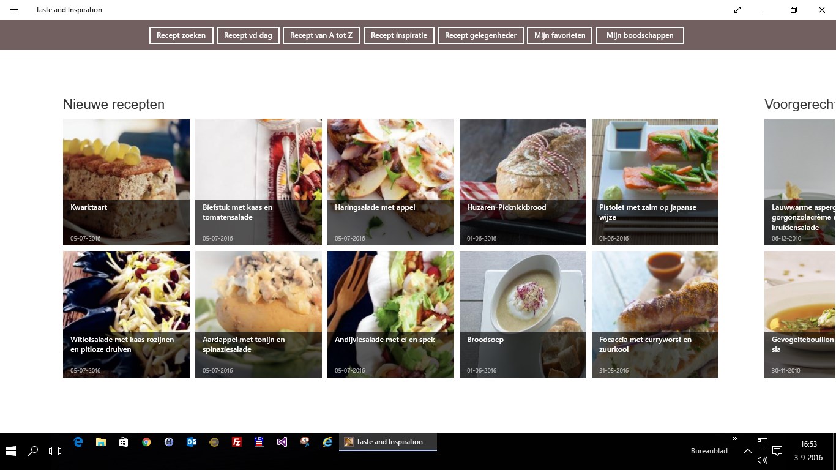Open the network status tray icon
Viewport: 836px width, 470px height.
[763, 442]
